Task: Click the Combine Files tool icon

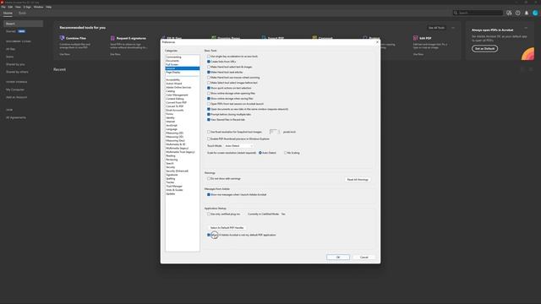Action: tap(62, 38)
